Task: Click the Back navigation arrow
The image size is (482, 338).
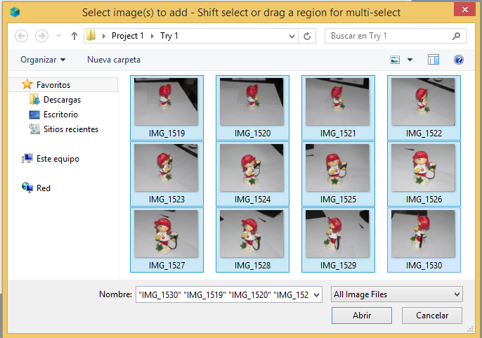Action: (22, 36)
